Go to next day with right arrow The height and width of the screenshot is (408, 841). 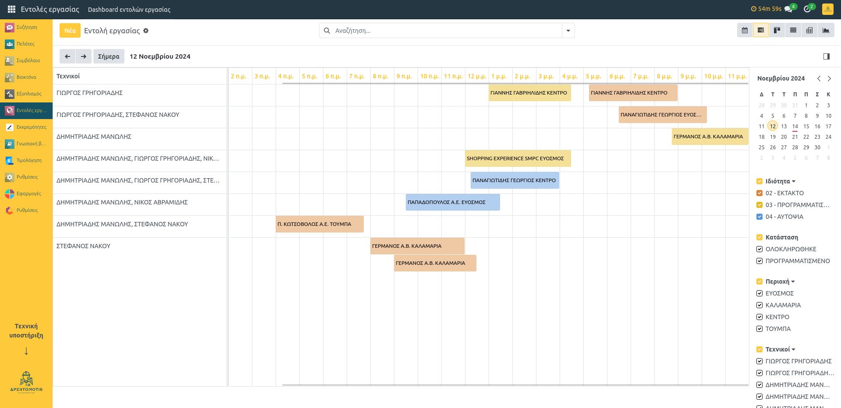[84, 56]
